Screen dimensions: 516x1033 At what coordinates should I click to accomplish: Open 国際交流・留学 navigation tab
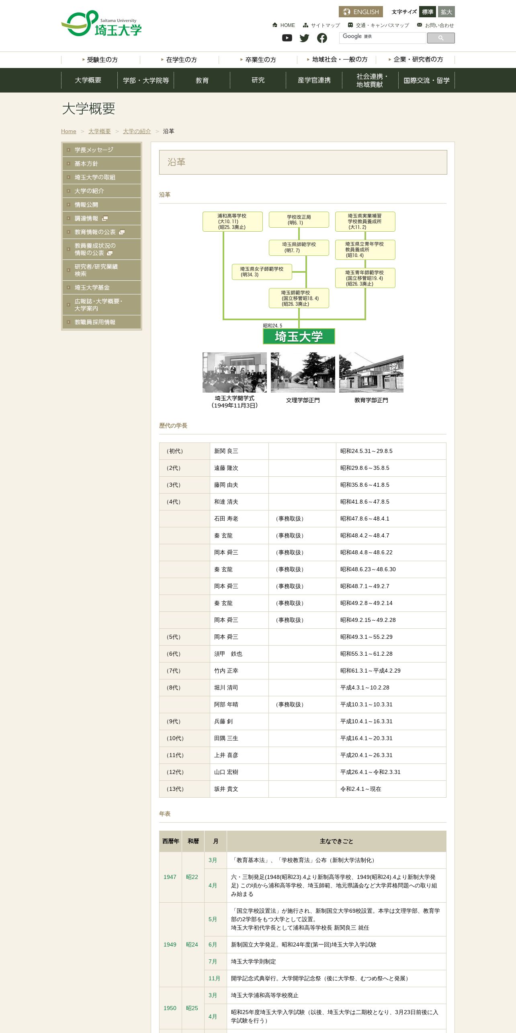tap(426, 80)
